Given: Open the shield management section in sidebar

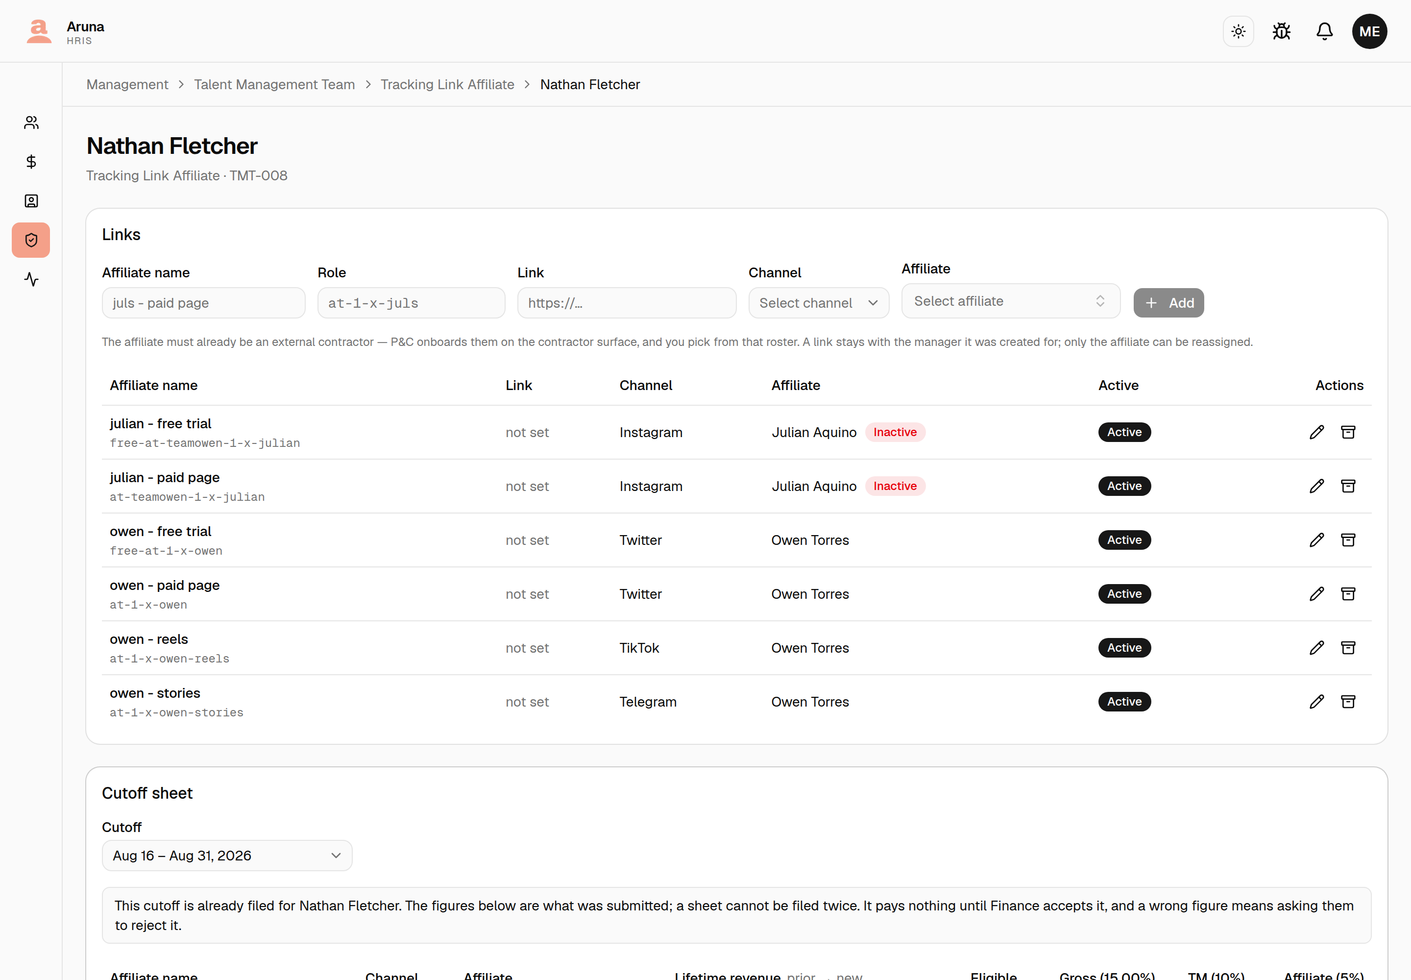Looking at the screenshot, I should click(x=31, y=240).
